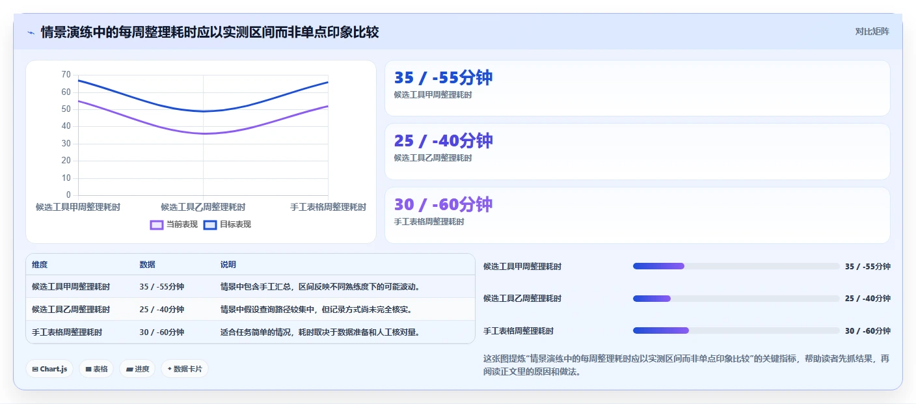Click table cell 候选工具乙周整理耗时
This screenshot has height=404, width=916.
point(71,310)
